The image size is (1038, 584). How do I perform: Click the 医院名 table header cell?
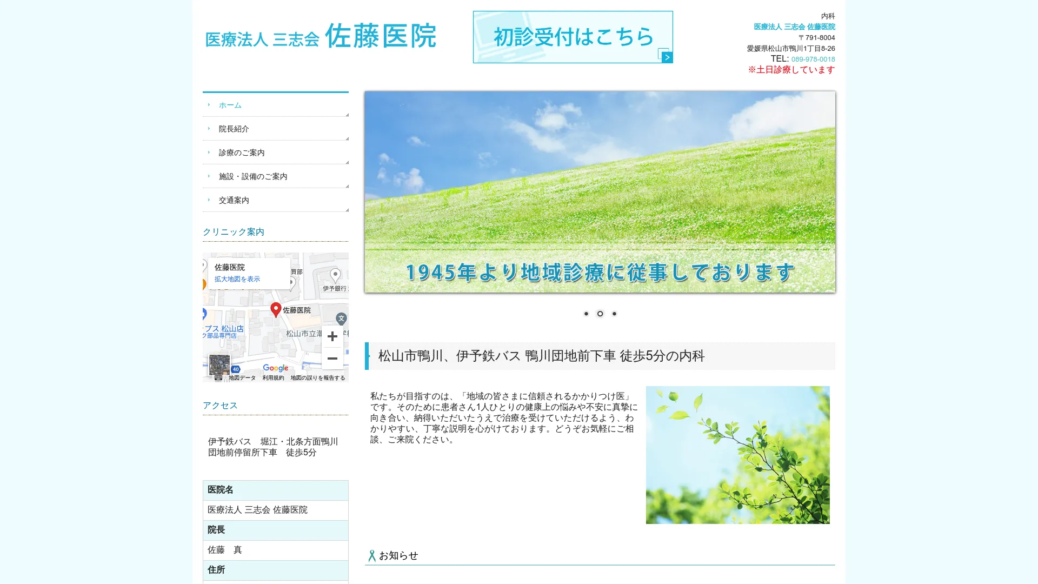tap(275, 490)
